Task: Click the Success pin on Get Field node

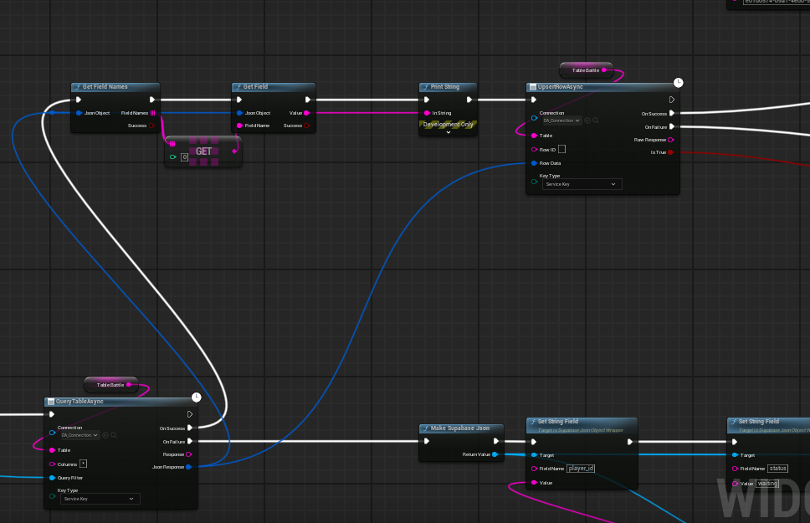Action: 307,126
